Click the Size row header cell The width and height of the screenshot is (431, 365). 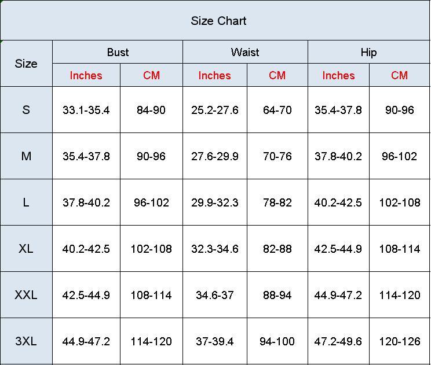tap(26, 64)
